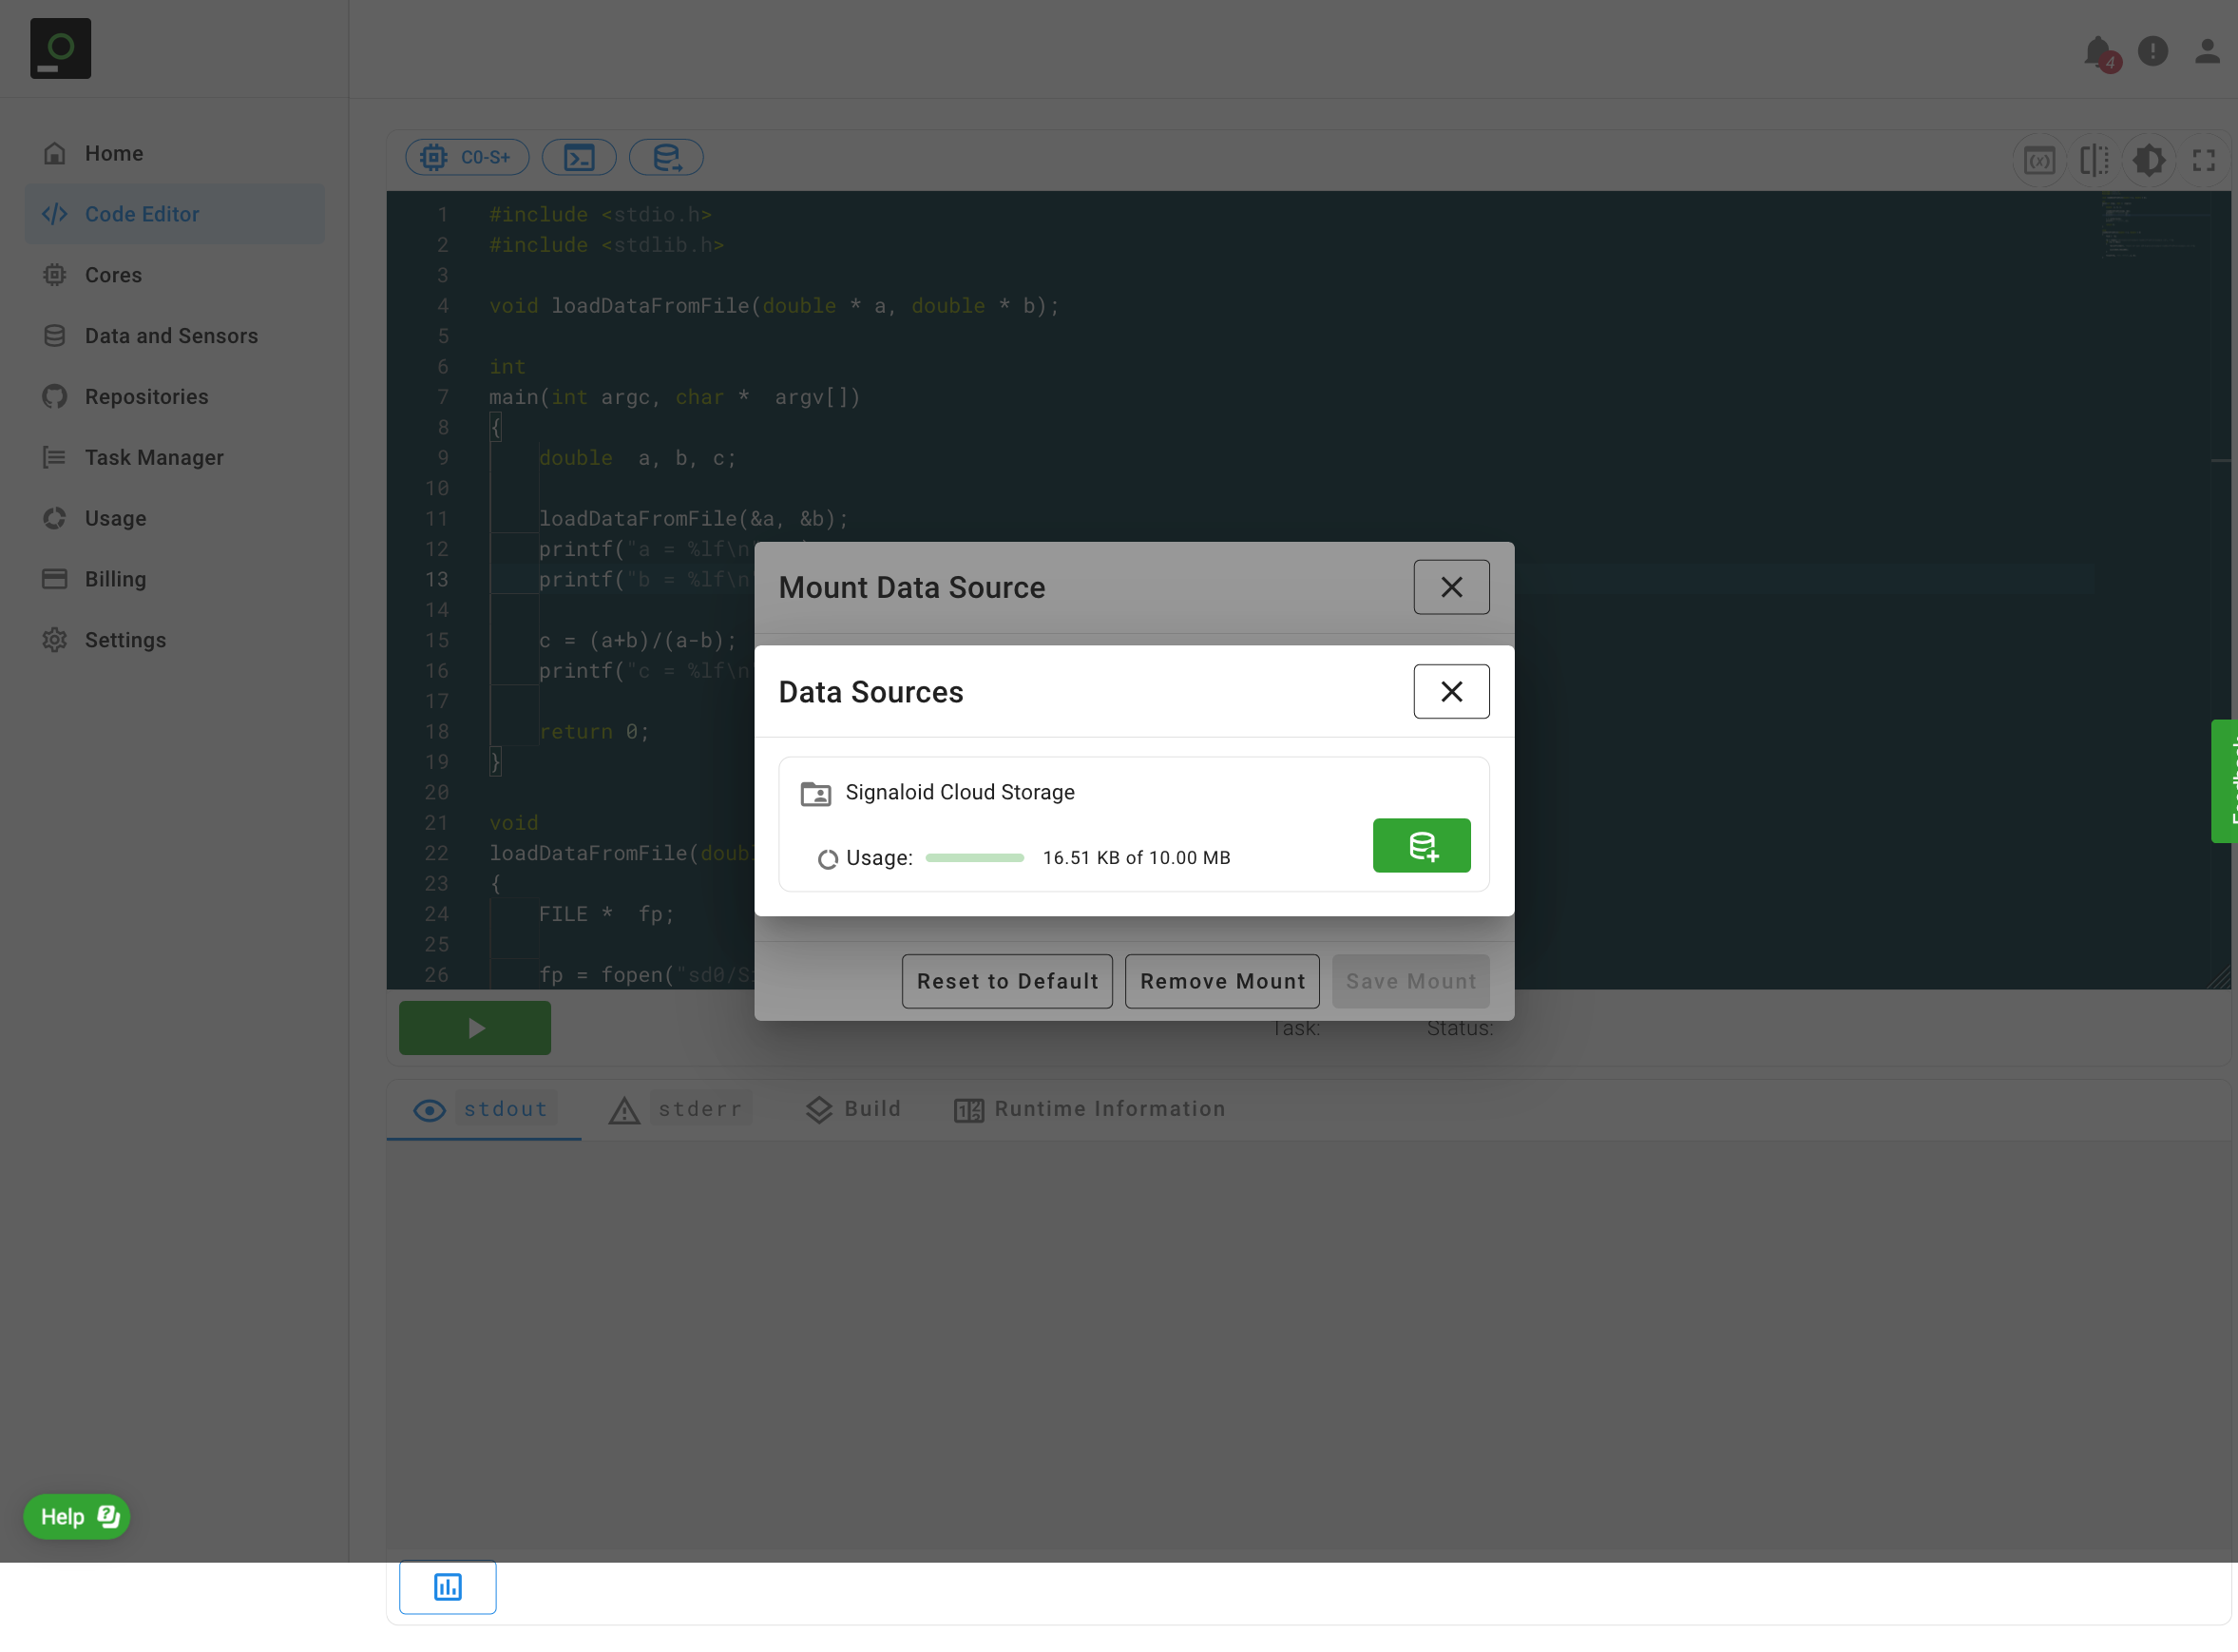Close the Mount Data Source dialog

[x=1450, y=587]
